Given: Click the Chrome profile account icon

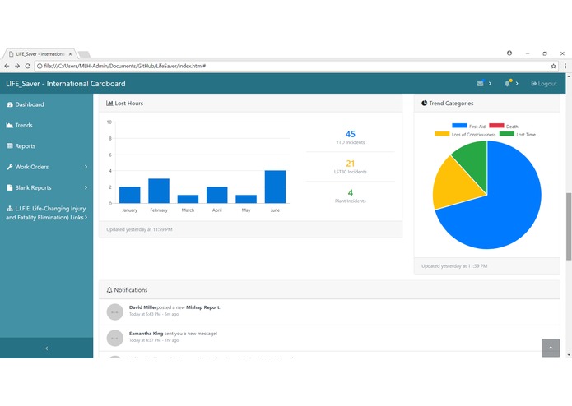Looking at the screenshot, I should [x=509, y=53].
